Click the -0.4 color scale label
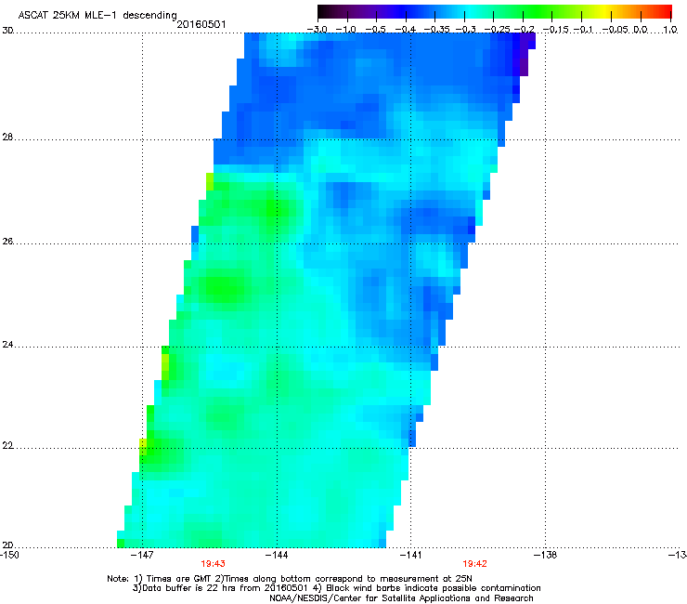 coord(406,30)
